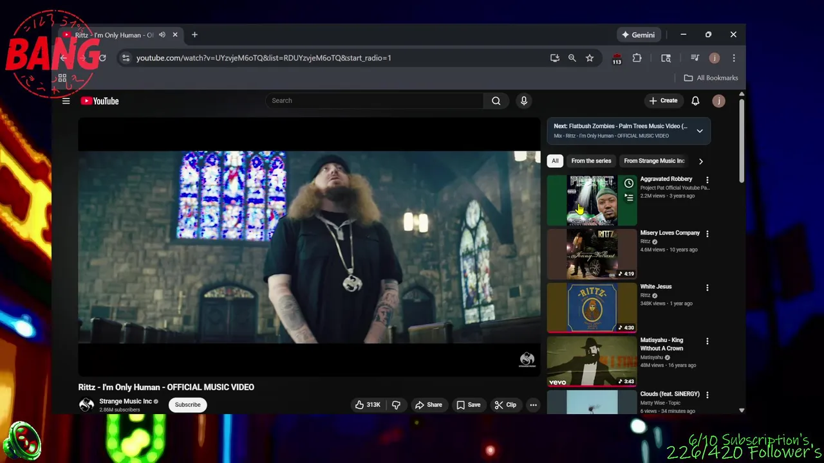Screen dimensions: 824x463
Task: Click the YouTube search input field
Action: (375, 100)
